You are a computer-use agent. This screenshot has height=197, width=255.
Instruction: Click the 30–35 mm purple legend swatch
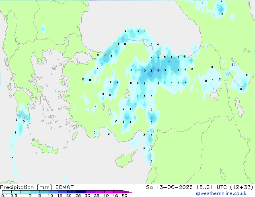point(90,192)
